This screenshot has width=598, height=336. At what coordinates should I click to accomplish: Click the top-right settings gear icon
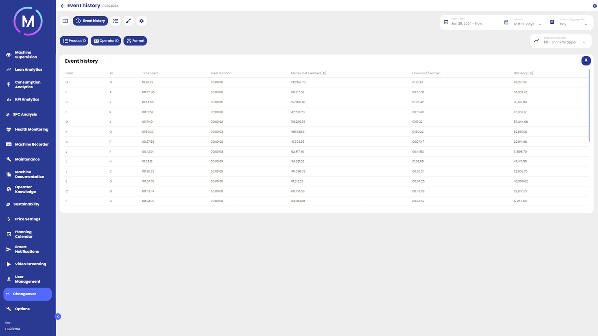pyautogui.click(x=594, y=6)
